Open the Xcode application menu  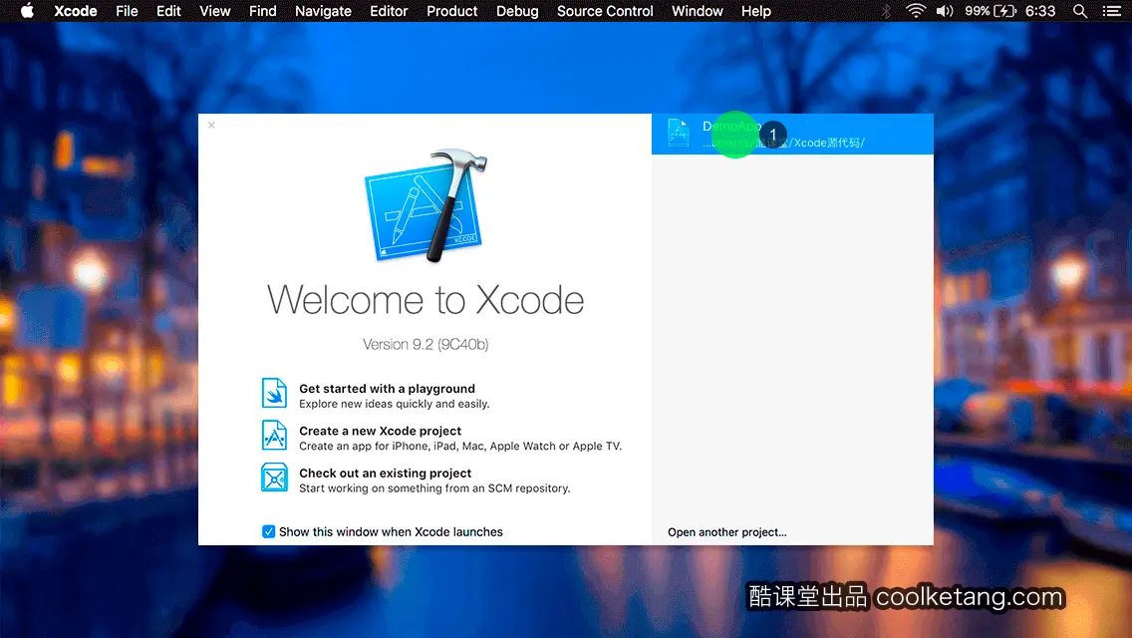click(x=76, y=11)
